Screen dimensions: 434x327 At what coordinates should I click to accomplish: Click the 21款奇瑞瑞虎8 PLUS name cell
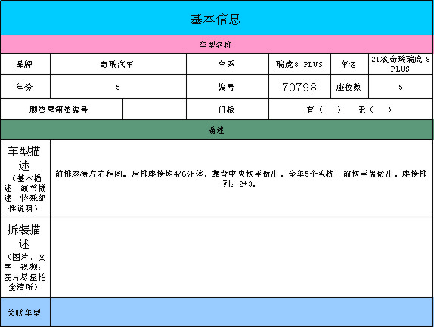coord(401,64)
